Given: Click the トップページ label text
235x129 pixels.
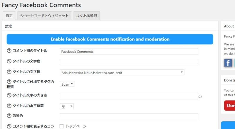Looking at the screenshot, I should pyautogui.click(x=76, y=126).
